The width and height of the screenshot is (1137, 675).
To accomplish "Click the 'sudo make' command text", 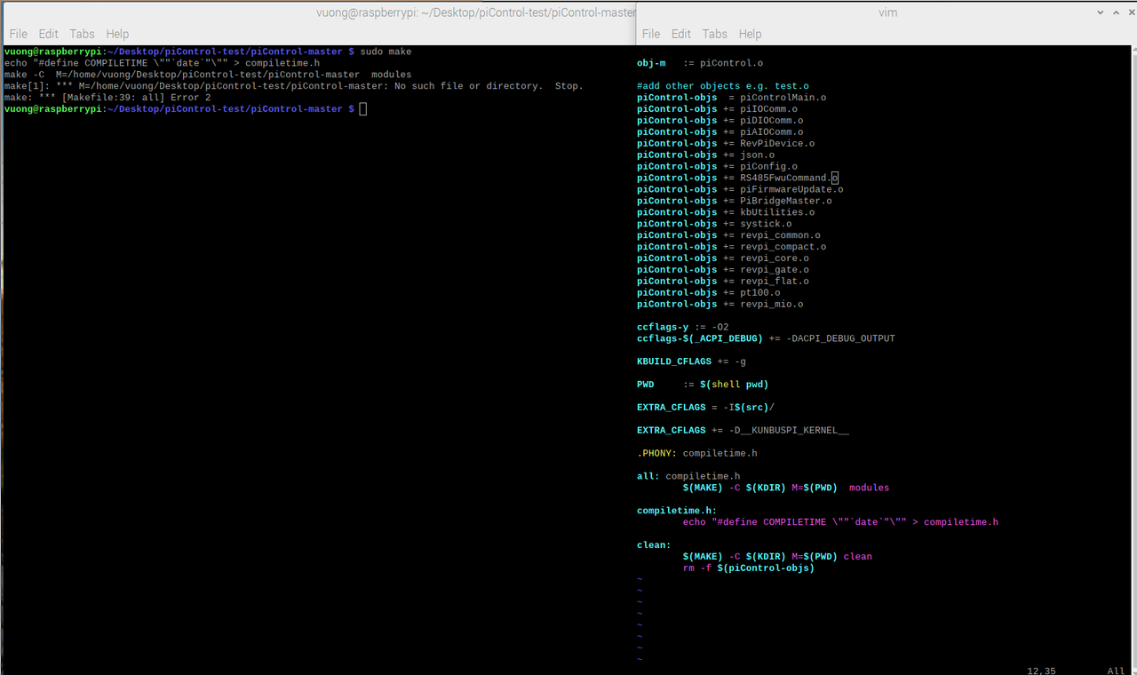I will tap(386, 52).
